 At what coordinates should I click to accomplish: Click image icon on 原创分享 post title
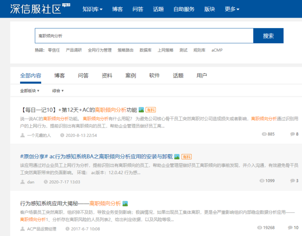coord(177,156)
